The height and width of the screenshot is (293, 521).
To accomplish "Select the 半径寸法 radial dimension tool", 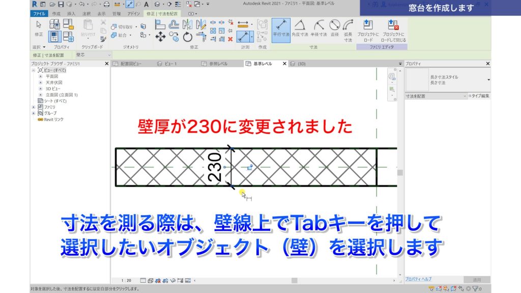I will (318, 30).
